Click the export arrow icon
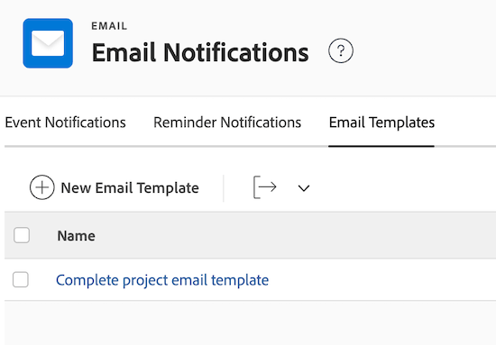 coord(265,187)
